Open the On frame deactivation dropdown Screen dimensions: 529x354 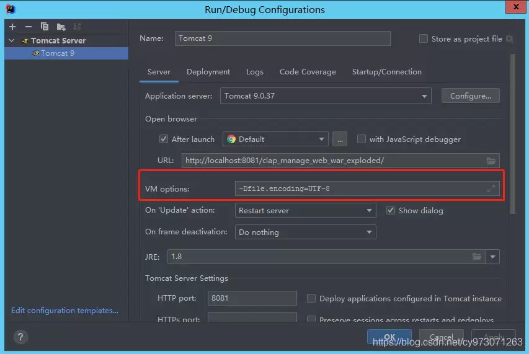[305, 232]
